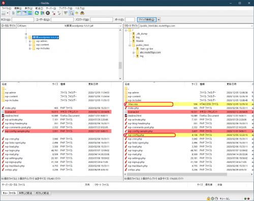Viewport: 254px width, 201px height.
Task: Click the green refresh file lists icon
Action: click(37, 13)
